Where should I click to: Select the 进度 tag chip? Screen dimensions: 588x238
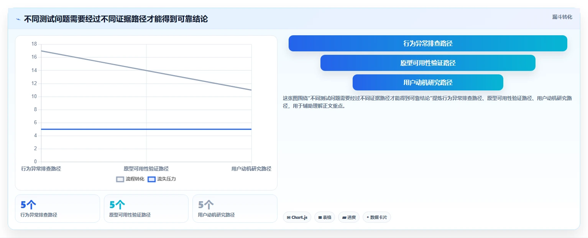[349, 217]
